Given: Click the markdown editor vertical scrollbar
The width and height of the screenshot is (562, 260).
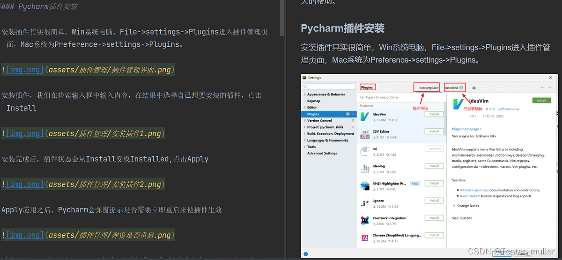Looking at the screenshot, I should click(x=281, y=19).
